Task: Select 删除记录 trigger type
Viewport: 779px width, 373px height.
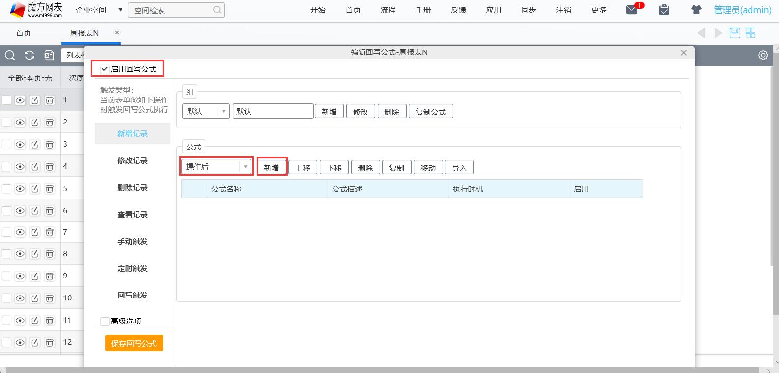Action: pos(133,187)
